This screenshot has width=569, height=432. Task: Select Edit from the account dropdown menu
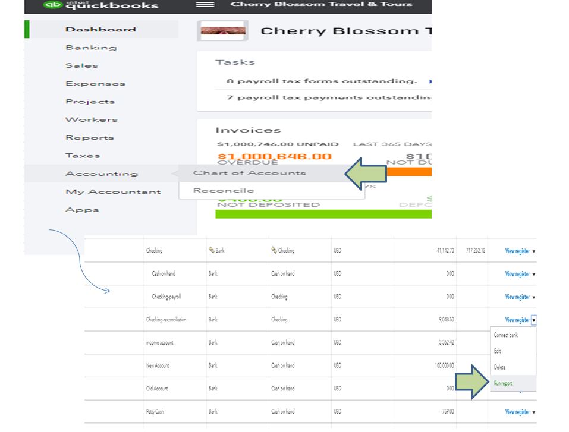click(x=497, y=351)
